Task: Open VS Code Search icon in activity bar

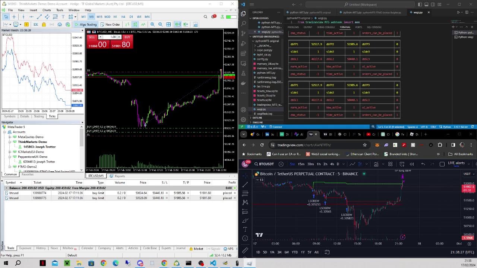Action: (243, 23)
